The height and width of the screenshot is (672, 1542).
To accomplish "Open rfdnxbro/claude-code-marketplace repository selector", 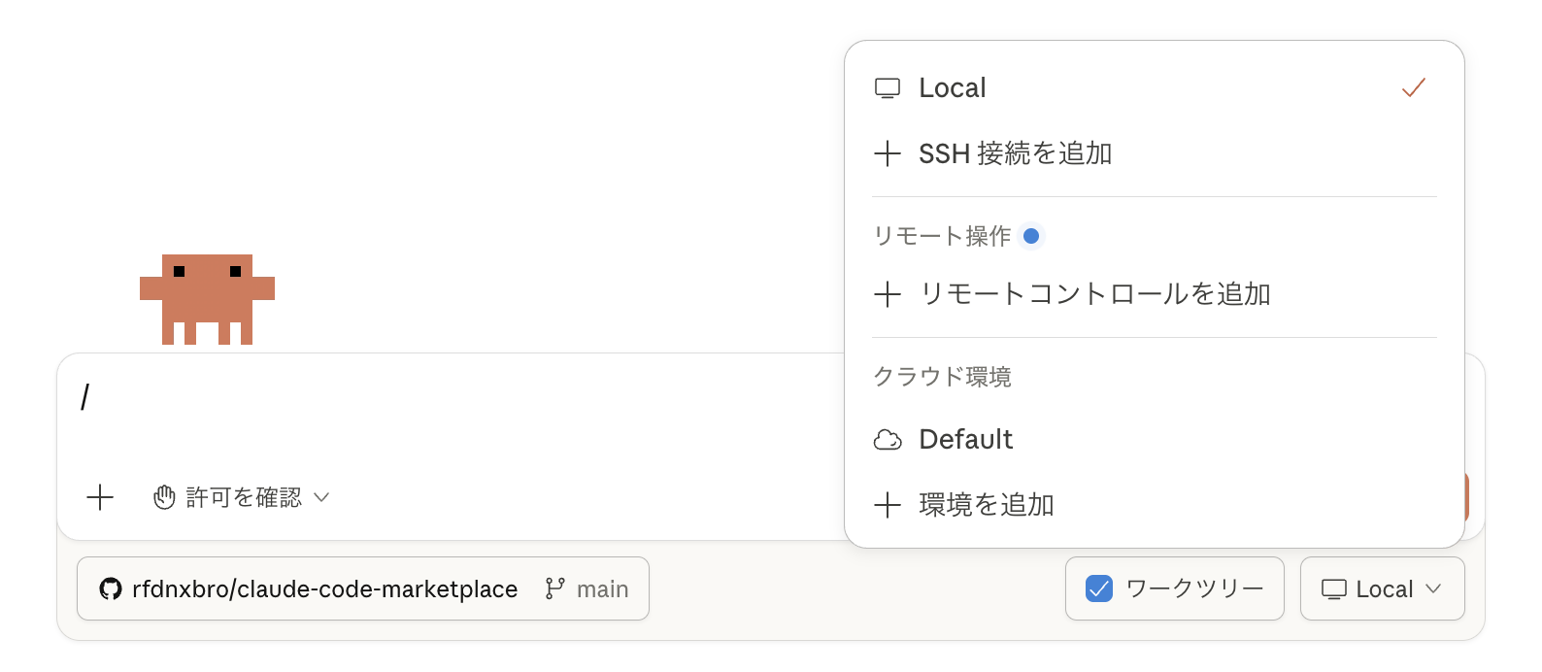I will (x=324, y=588).
